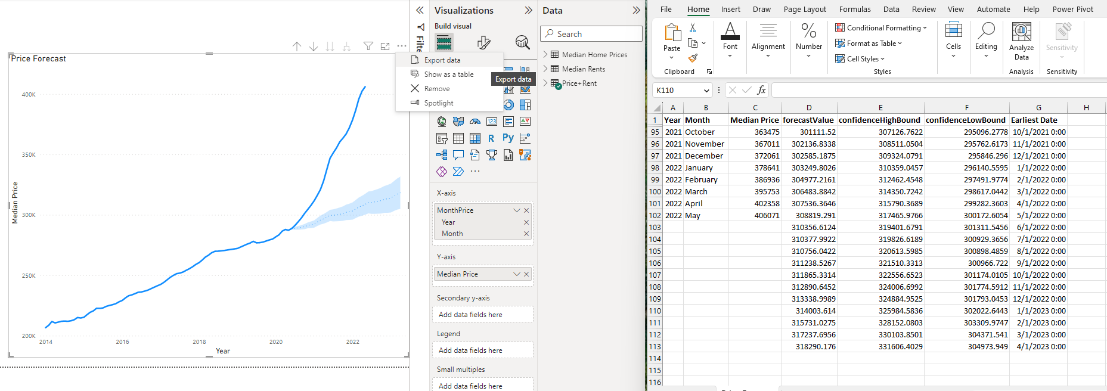
Task: Click Analyze Data in Excel ribbon
Action: coord(1022,41)
